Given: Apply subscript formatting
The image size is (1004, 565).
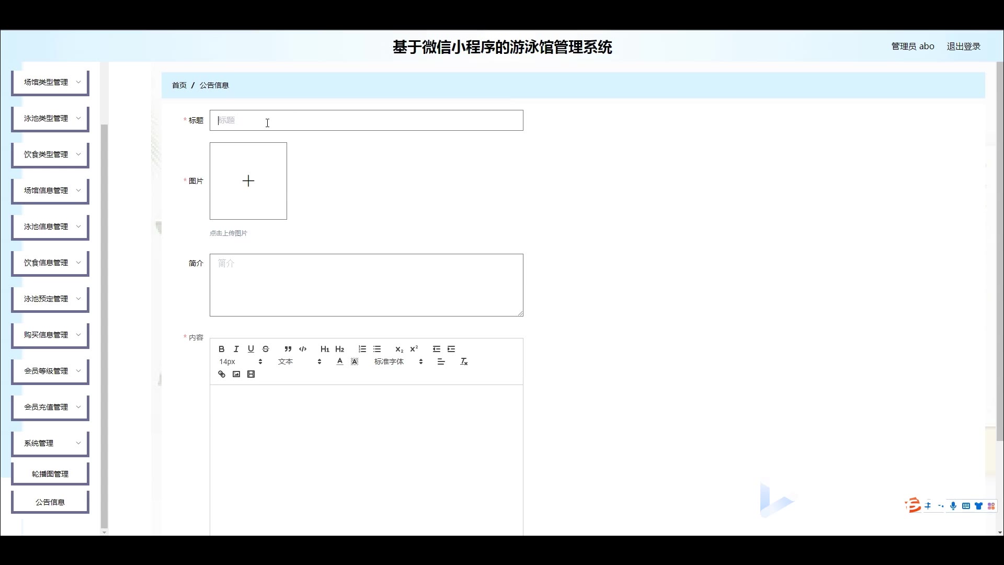Looking at the screenshot, I should 400,349.
